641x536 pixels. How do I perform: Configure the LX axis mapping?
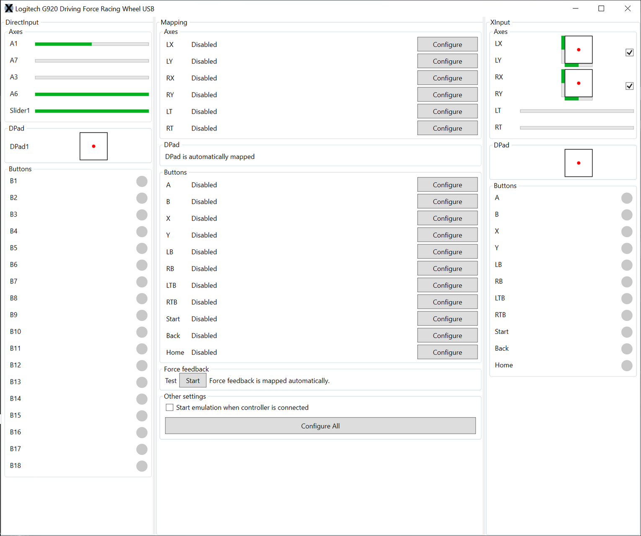pyautogui.click(x=447, y=44)
